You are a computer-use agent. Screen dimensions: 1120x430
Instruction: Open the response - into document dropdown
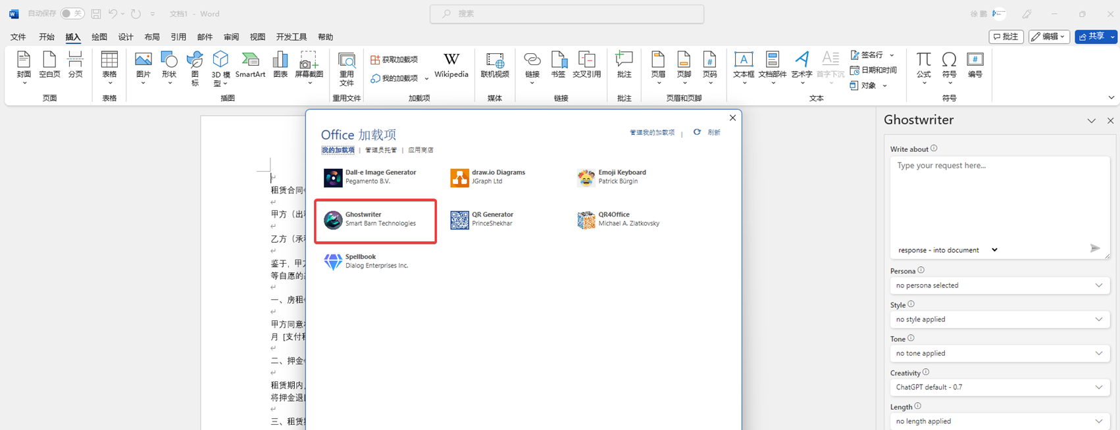[948, 250]
